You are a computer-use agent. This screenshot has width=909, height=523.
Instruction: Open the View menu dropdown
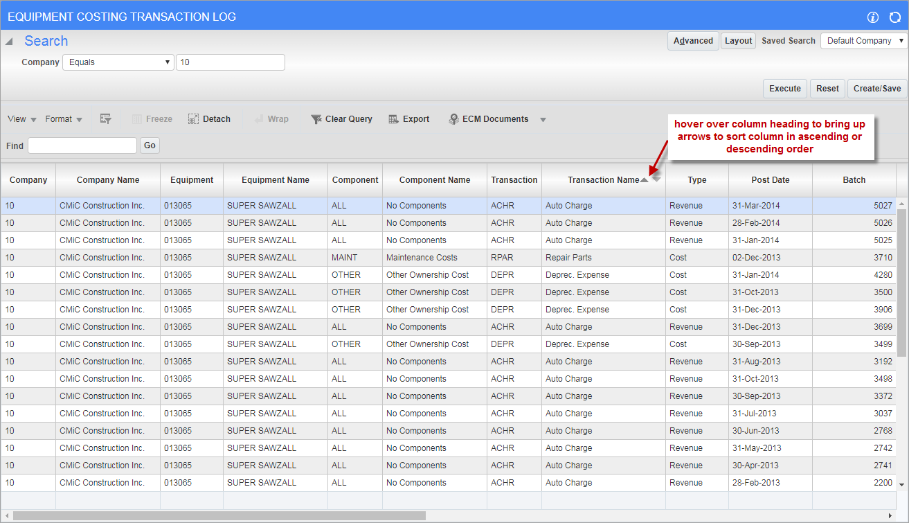21,118
